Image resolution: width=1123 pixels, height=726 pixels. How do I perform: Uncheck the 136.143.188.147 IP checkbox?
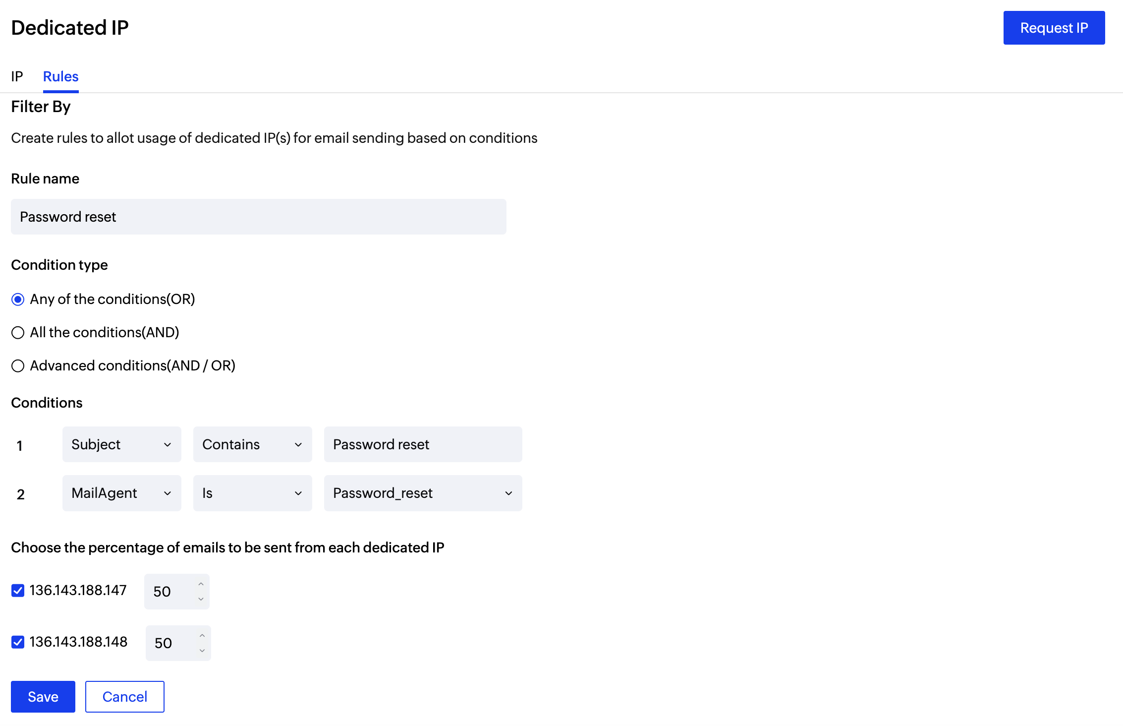tap(18, 591)
